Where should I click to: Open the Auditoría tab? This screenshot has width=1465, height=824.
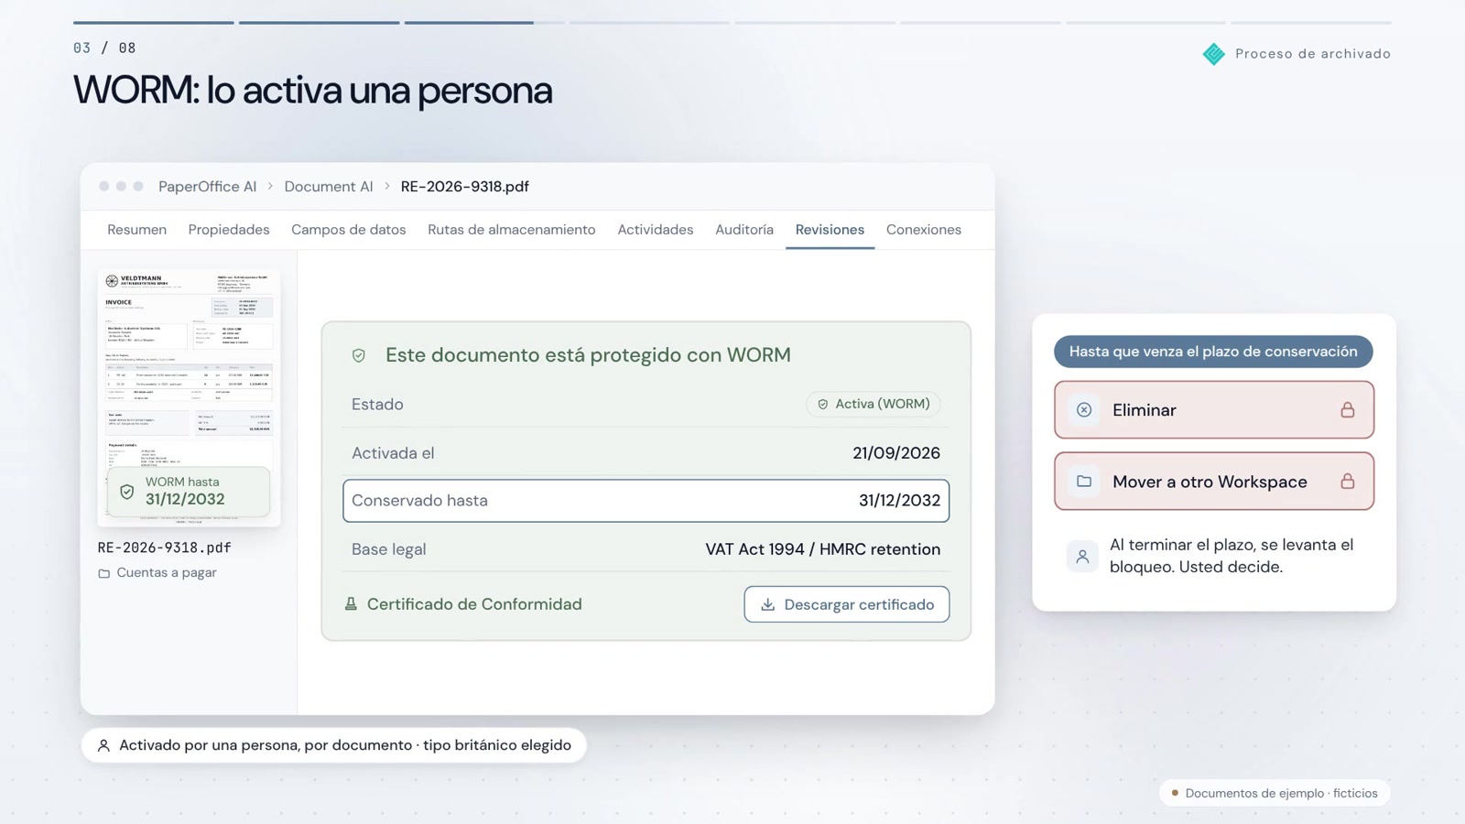pos(744,230)
